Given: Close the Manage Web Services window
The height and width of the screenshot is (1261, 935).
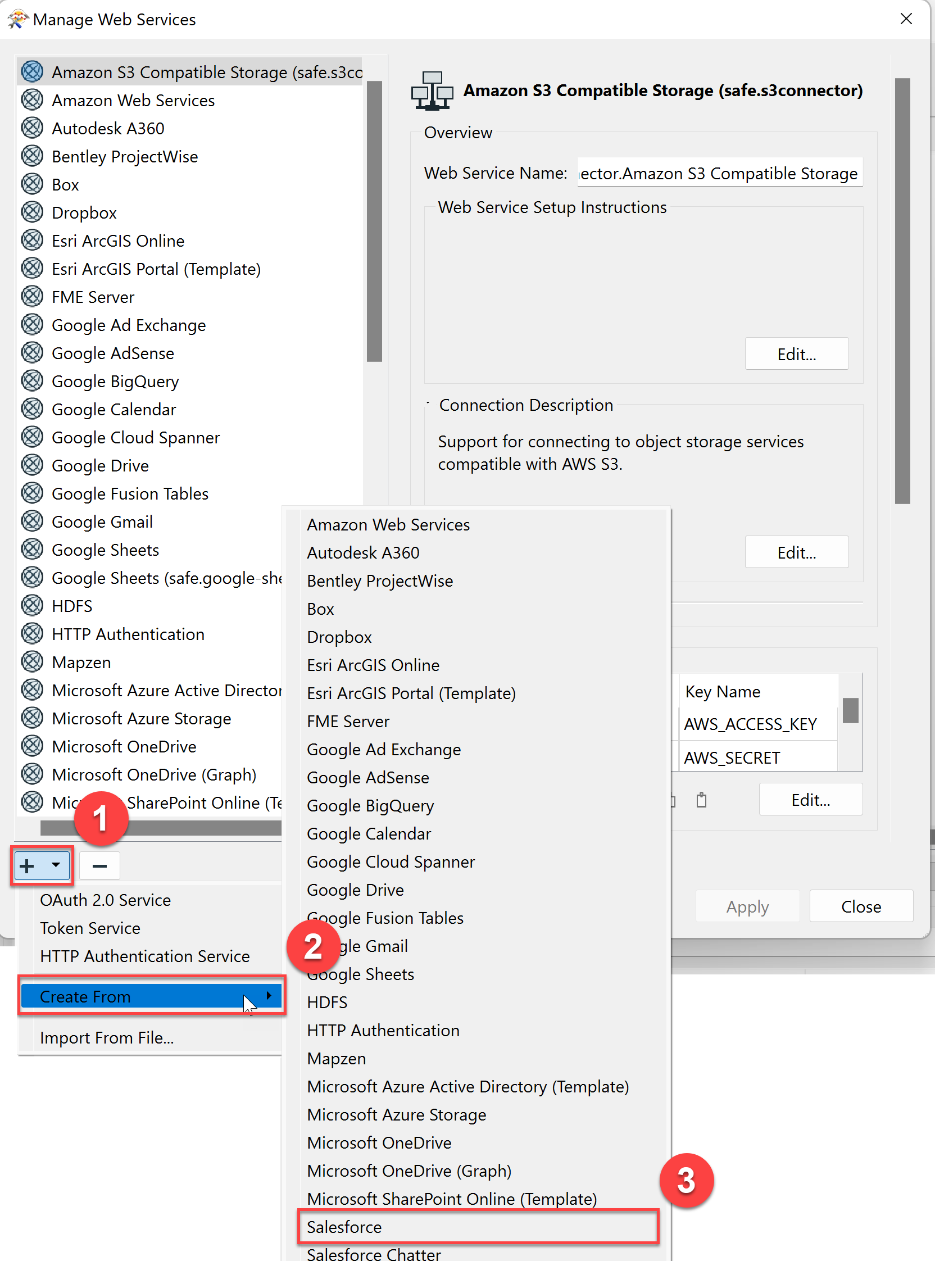Looking at the screenshot, I should coord(906,19).
